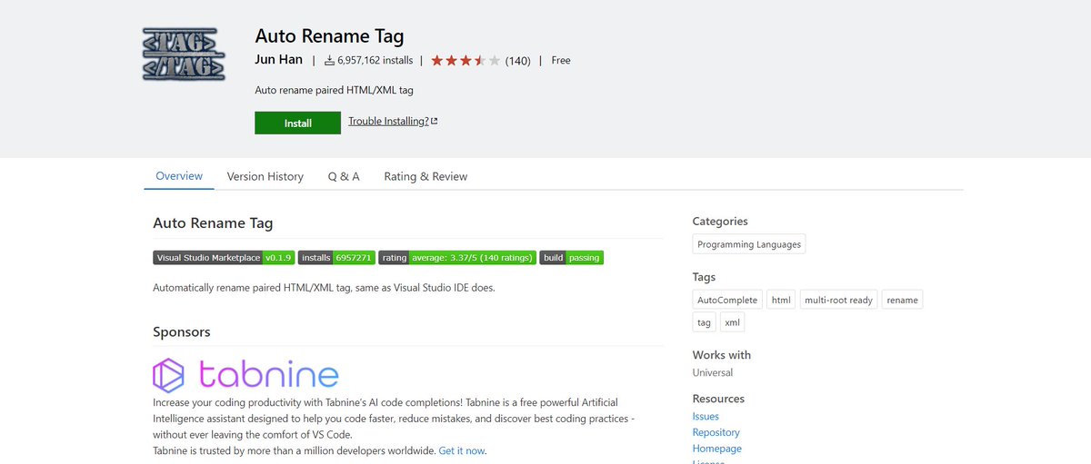Click the Visual Studio Marketplace v0.1.9 badge
This screenshot has width=1091, height=464.
click(x=224, y=258)
